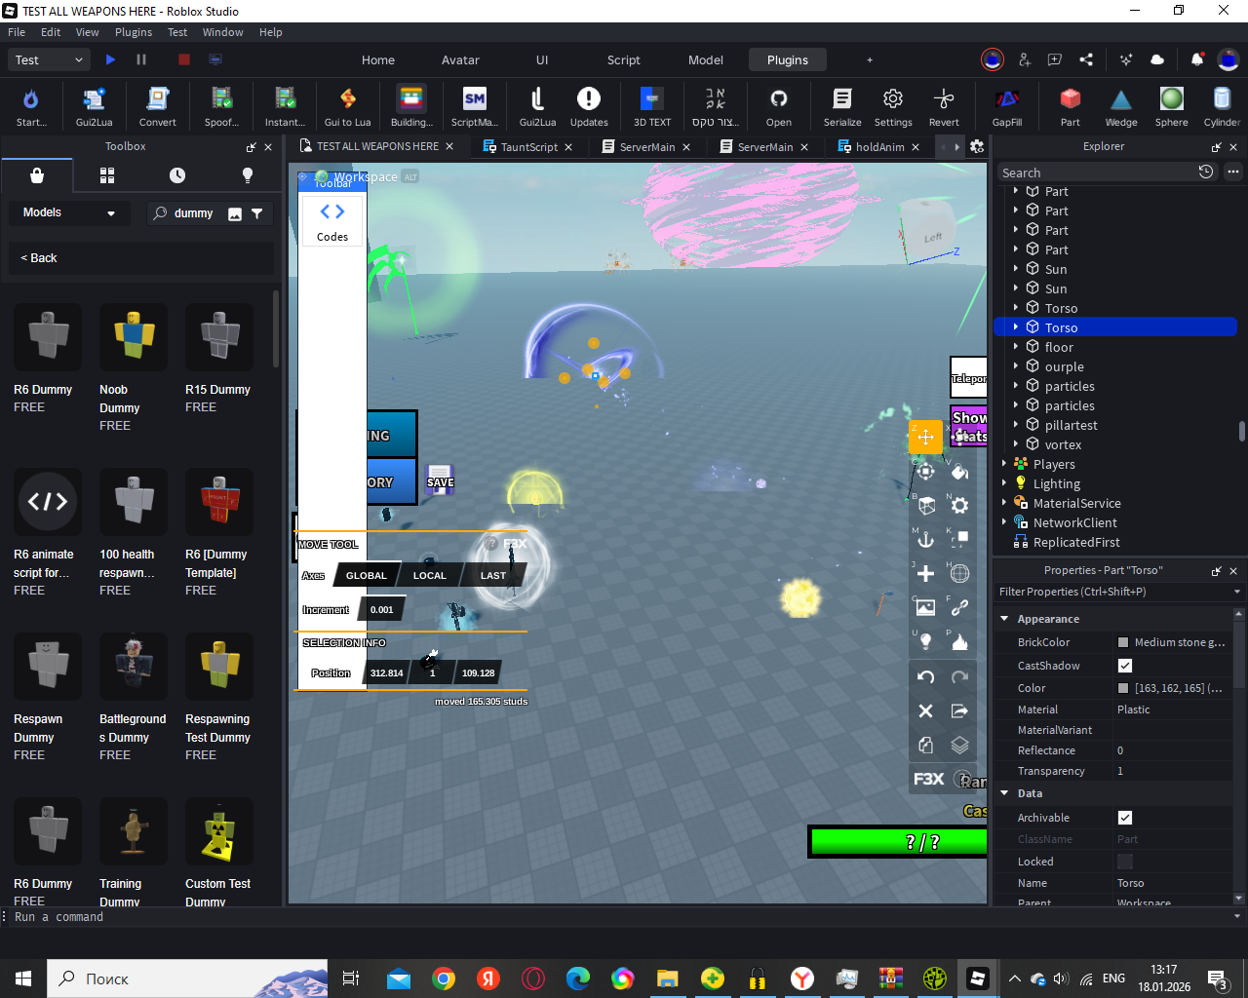Open the Settings gear plugin
Image resolution: width=1248 pixels, height=998 pixels.
pos(893,106)
